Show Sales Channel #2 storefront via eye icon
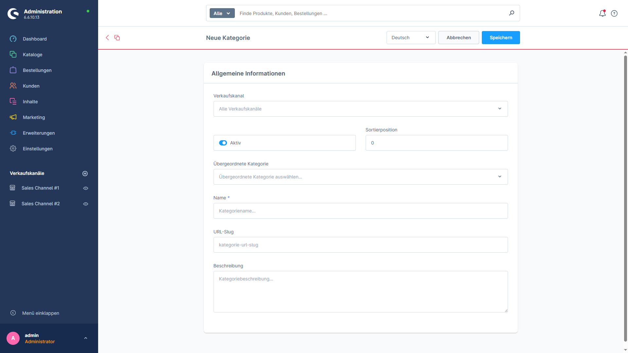This screenshot has width=628, height=353. (86, 204)
